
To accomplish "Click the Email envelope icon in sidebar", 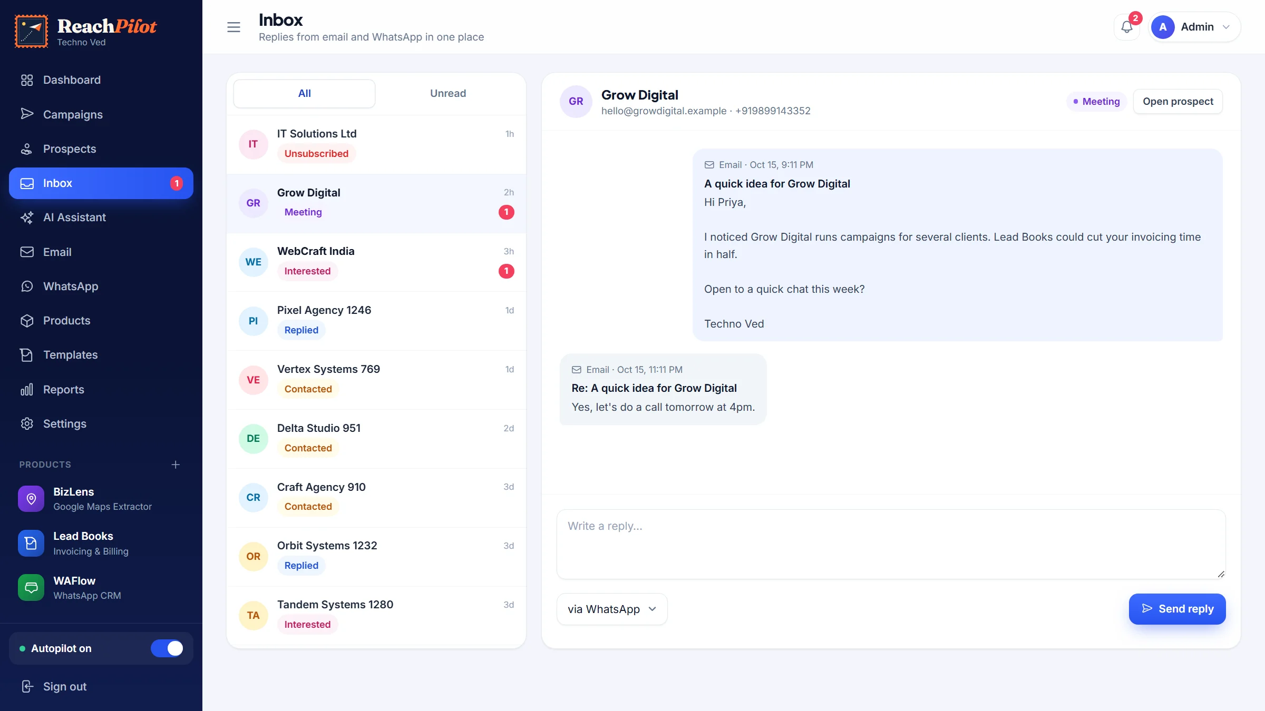I will pos(27,252).
